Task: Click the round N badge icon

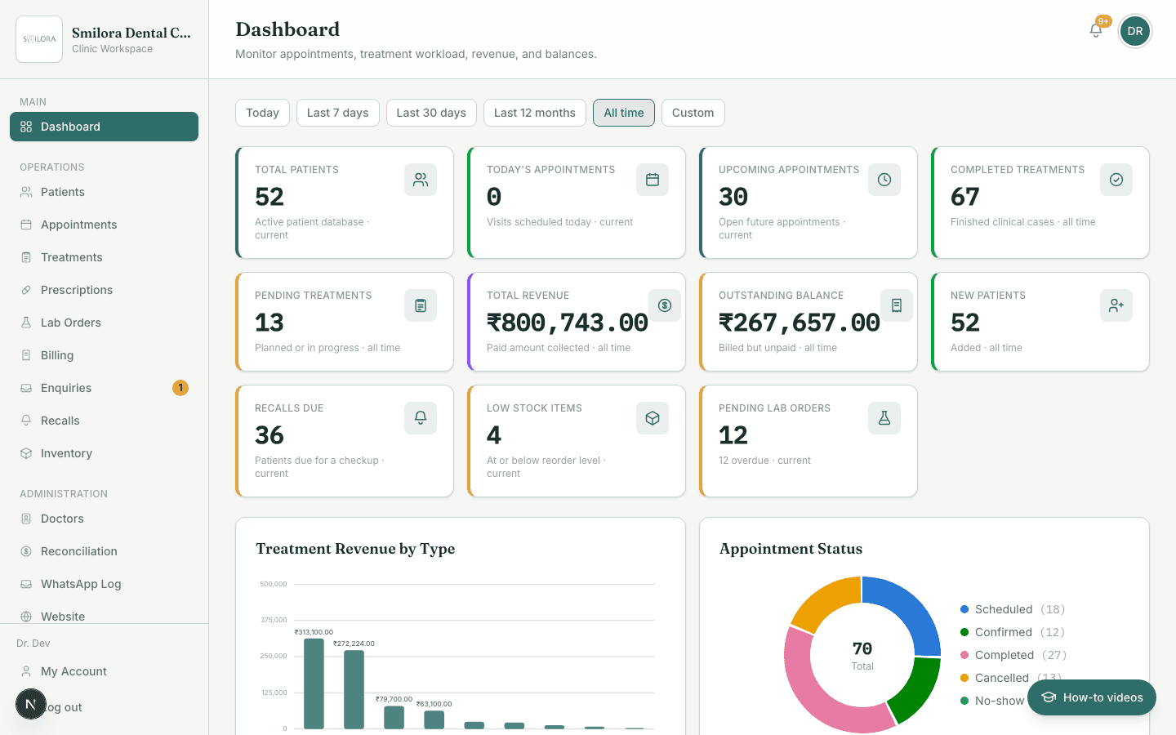Action: tap(31, 704)
